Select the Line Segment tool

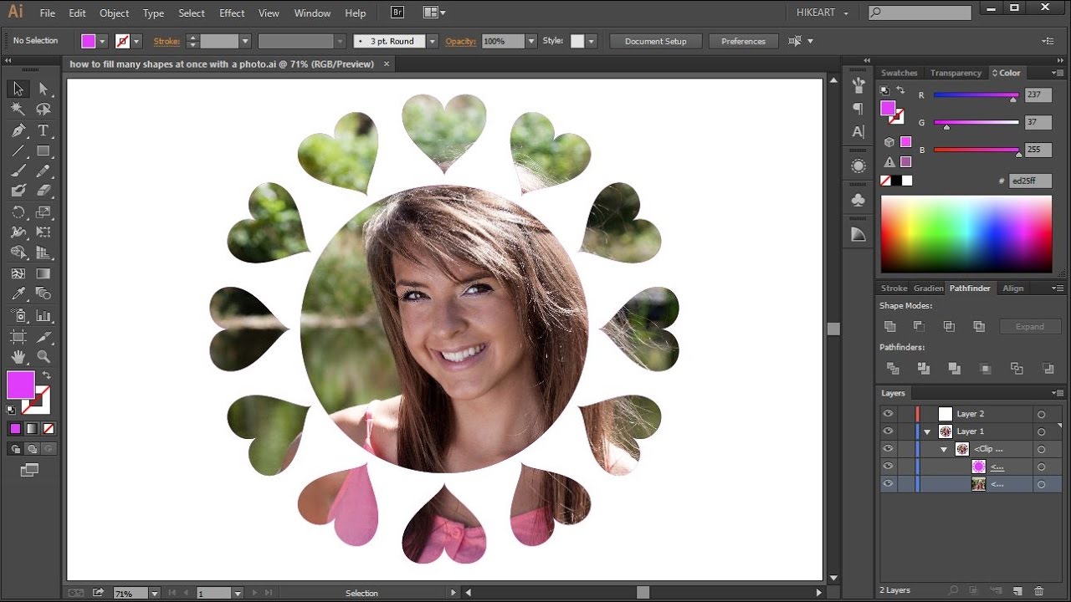click(18, 151)
